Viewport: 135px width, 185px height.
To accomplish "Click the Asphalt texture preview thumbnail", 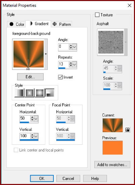I will (111, 42).
